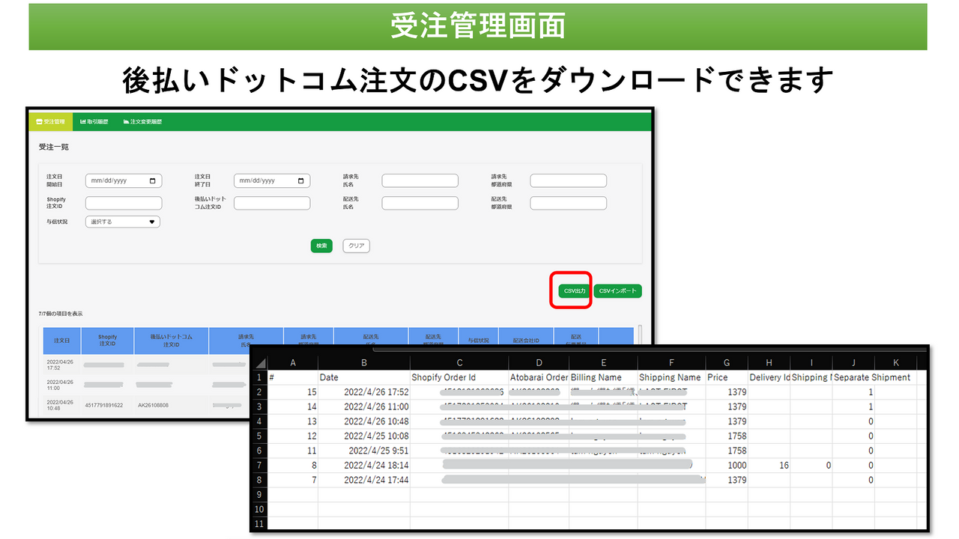Open calendar picker icon for 注文日開始日
The image size is (959, 539).
154,180
